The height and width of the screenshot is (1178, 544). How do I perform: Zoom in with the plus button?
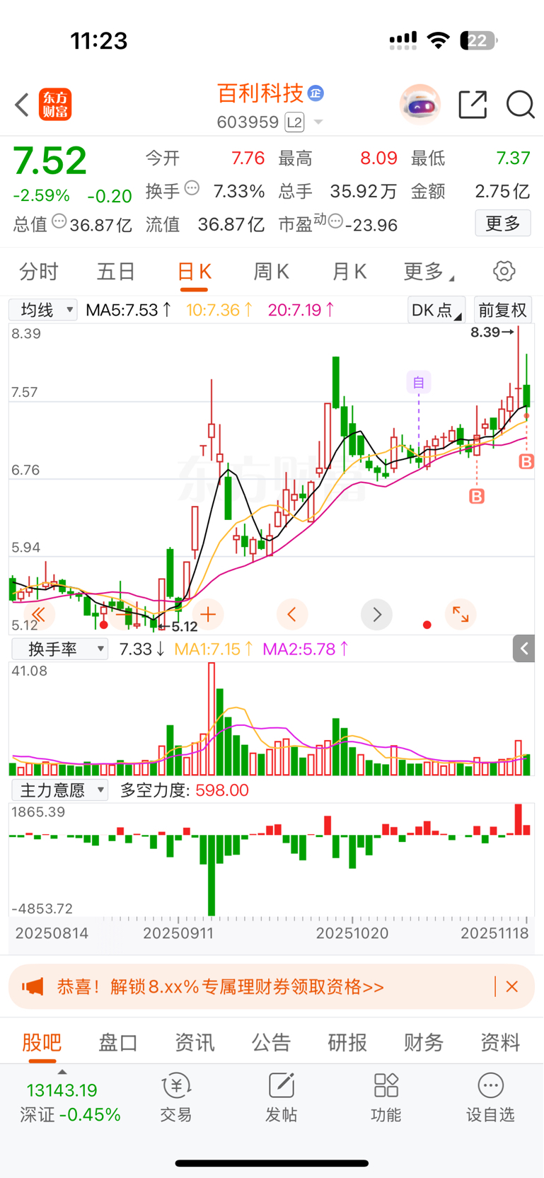coord(208,614)
